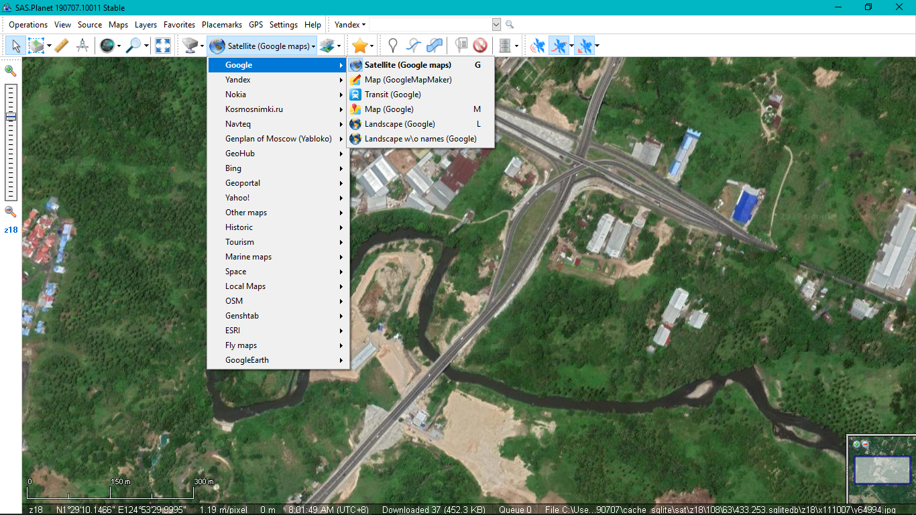Image resolution: width=916 pixels, height=515 pixels.
Task: Select the distance measurement ruler tool
Action: (x=61, y=45)
